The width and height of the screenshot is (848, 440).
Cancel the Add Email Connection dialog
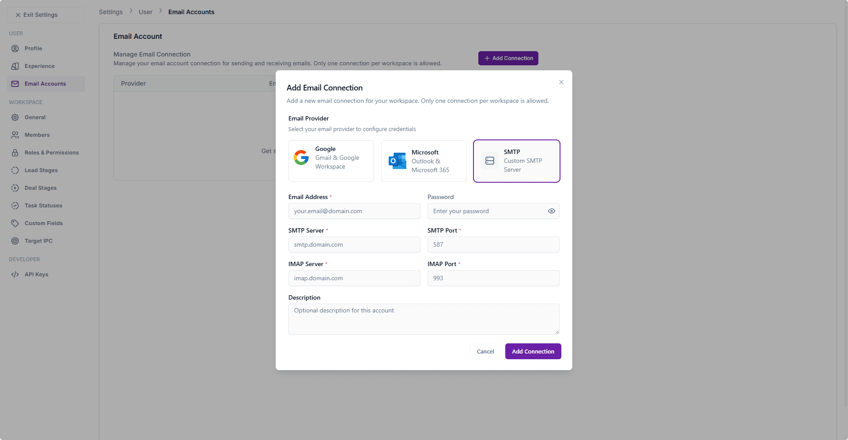(x=485, y=351)
